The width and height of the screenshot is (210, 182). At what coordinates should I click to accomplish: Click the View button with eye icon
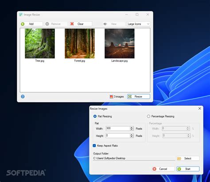tap(114, 24)
